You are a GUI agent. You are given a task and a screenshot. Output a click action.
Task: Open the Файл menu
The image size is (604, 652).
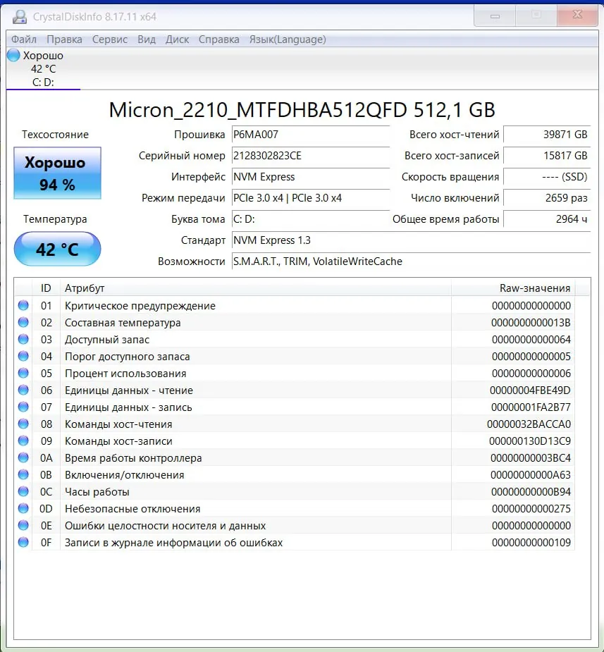point(24,39)
